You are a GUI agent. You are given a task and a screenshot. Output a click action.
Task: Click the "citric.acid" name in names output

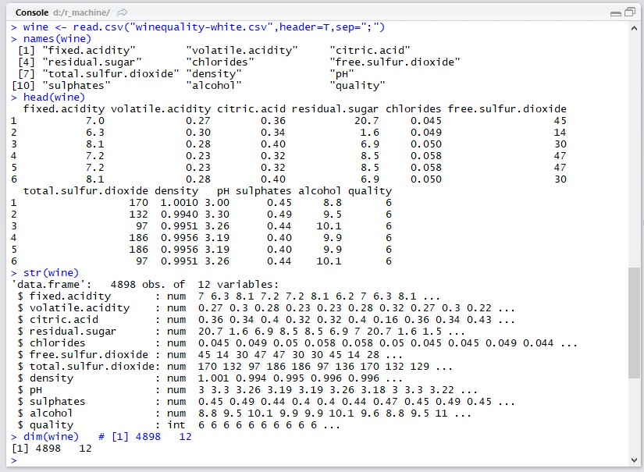[x=370, y=51]
